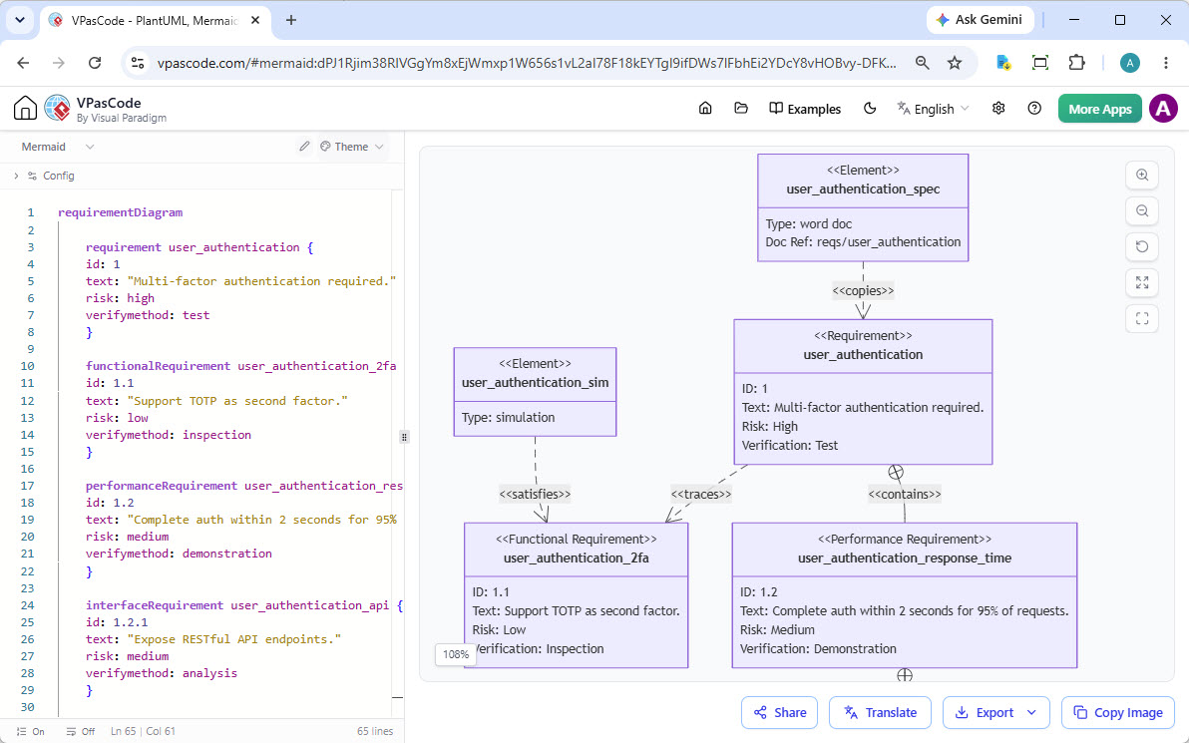1189x743 pixels.
Task: Open a new browser tab
Action: coord(291,21)
